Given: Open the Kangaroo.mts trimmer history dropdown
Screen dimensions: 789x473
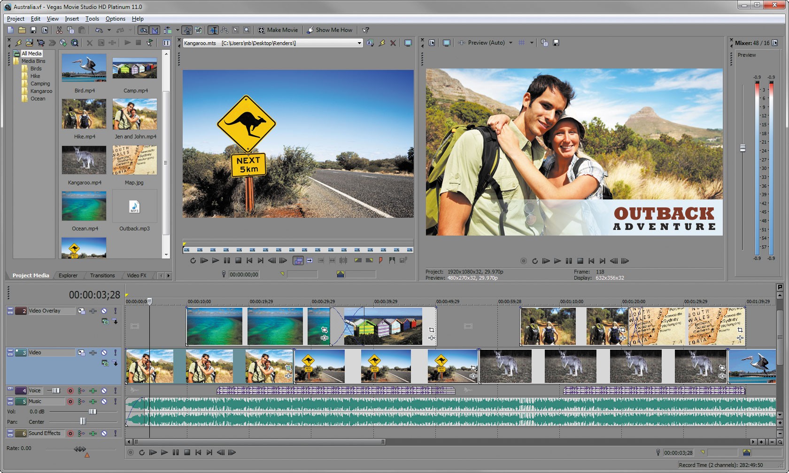Looking at the screenshot, I should coord(359,43).
